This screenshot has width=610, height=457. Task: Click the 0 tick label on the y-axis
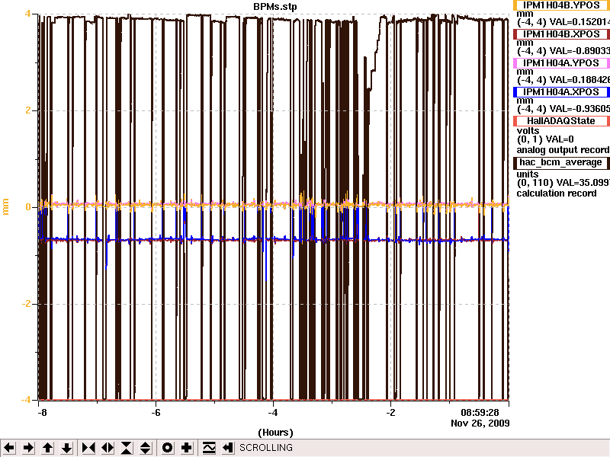(28, 207)
